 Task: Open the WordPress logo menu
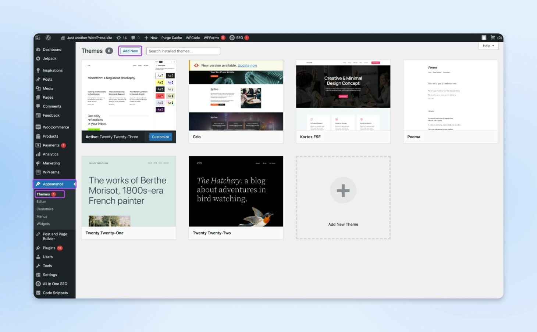(x=48, y=37)
